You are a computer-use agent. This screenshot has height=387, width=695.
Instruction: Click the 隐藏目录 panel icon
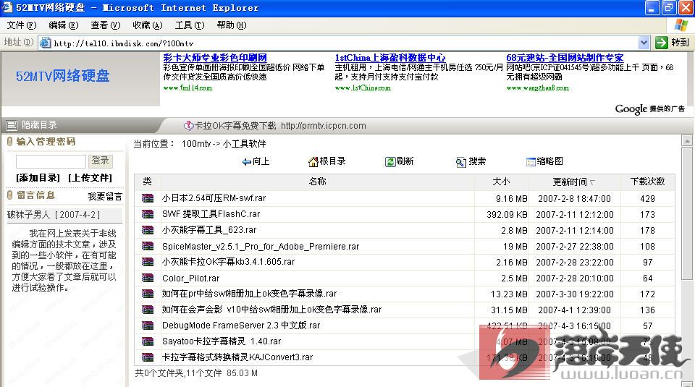tap(12, 125)
